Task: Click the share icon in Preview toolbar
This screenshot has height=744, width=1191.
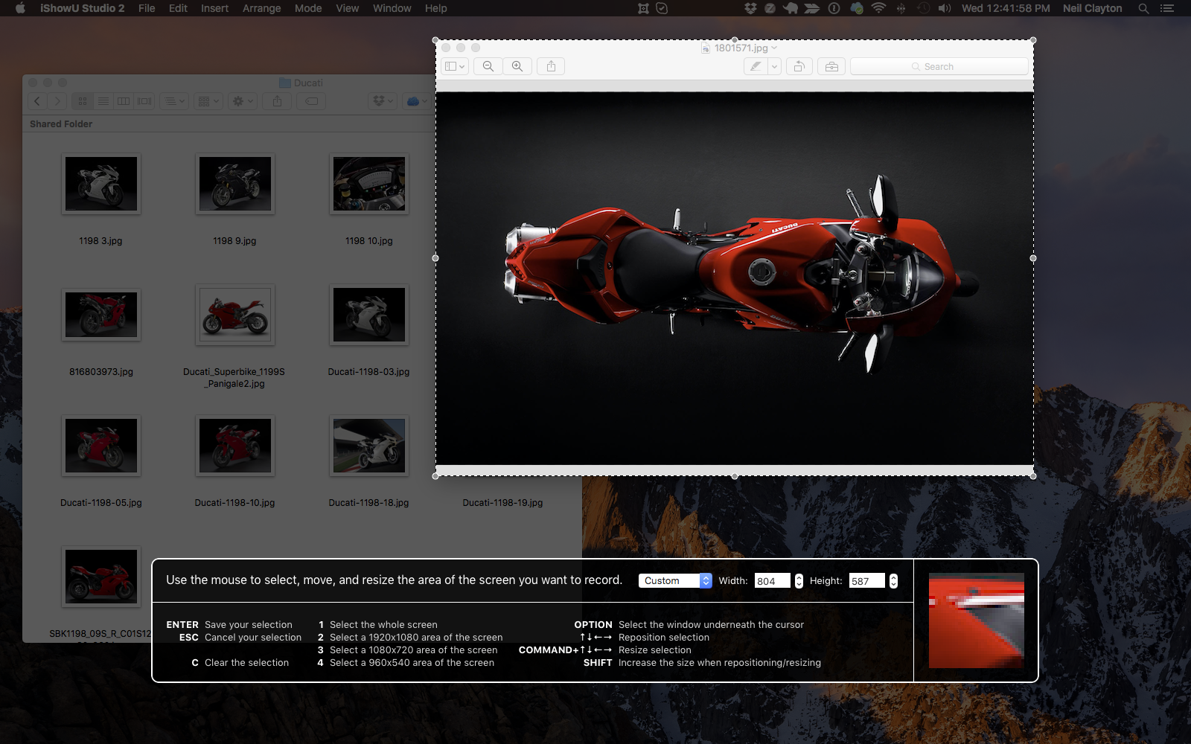Action: (x=551, y=66)
